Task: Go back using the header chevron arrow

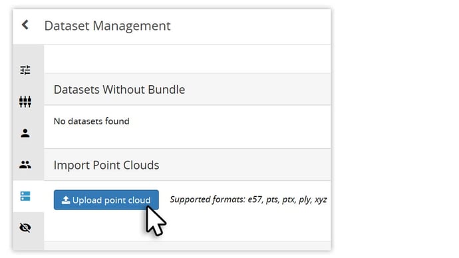Action: tap(25, 25)
